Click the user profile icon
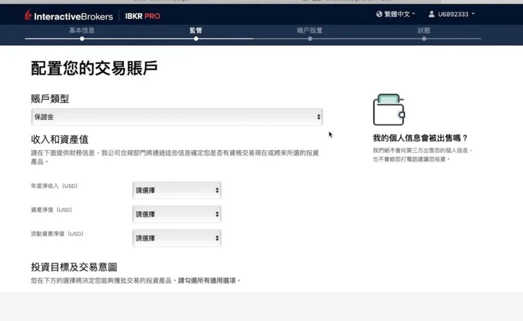The image size is (523, 321). pyautogui.click(x=432, y=14)
